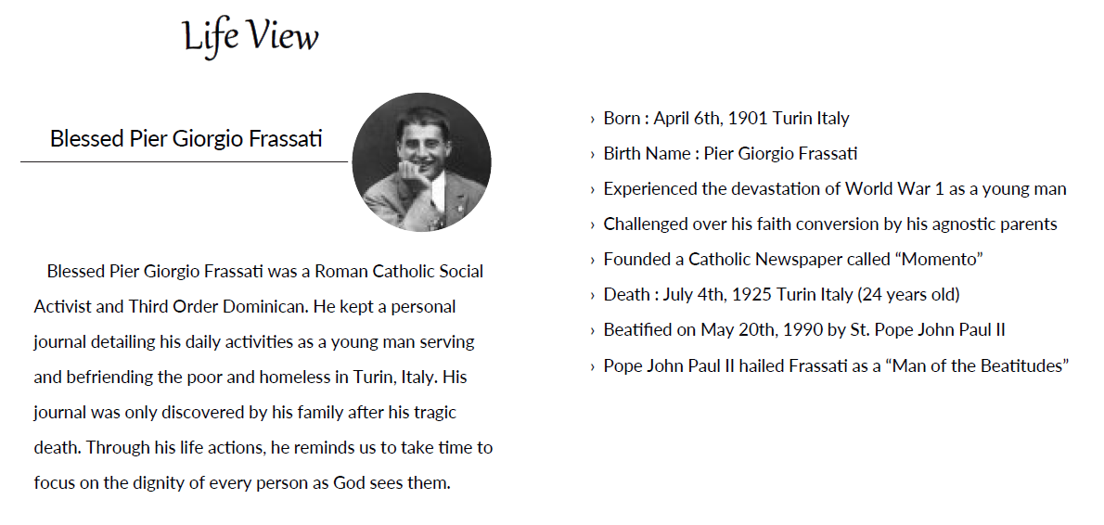Image resolution: width=1104 pixels, height=525 pixels.
Task: Click the "Born : April 6th, 1901" line
Action: [726, 119]
